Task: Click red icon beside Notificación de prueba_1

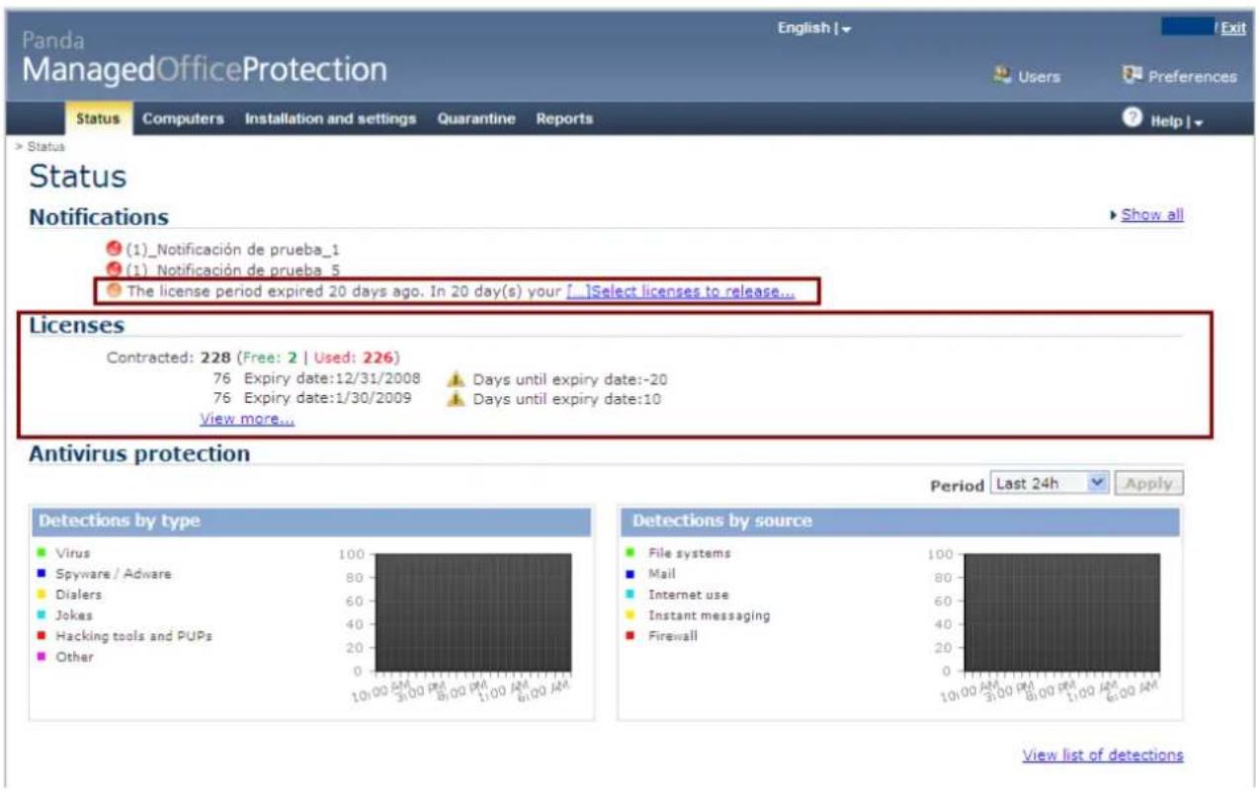Action: click(x=114, y=250)
